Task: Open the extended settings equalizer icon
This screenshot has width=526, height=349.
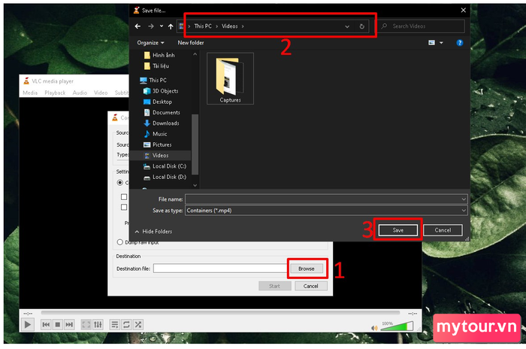Action: (98, 324)
